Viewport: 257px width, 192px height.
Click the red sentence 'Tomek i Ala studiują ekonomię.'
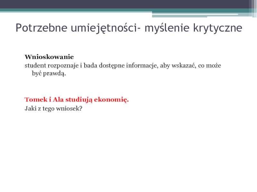(77, 100)
